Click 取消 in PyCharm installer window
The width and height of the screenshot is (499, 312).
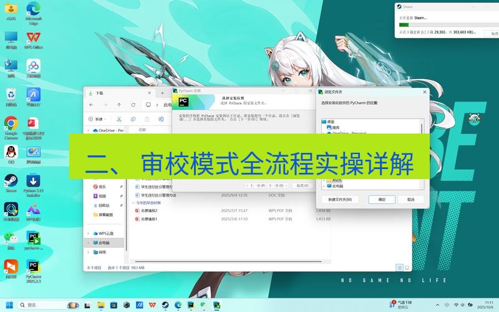303,185
